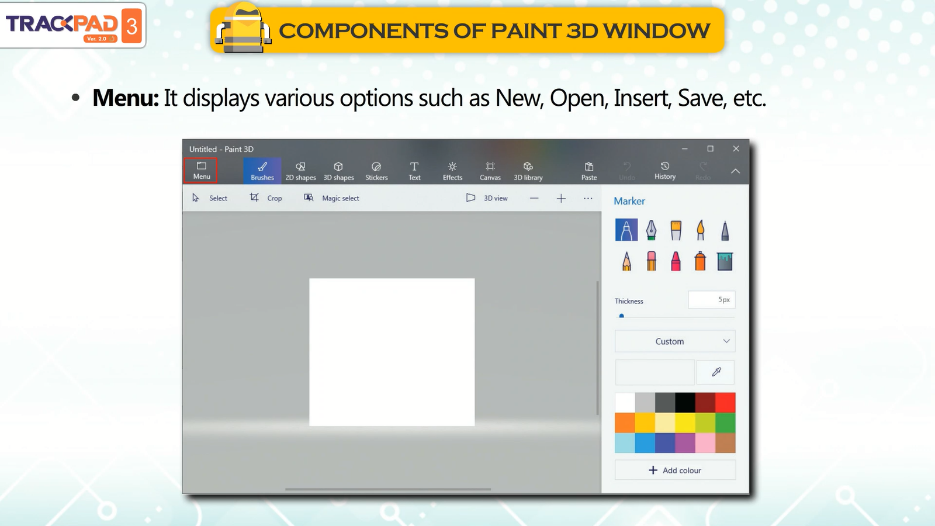Pick the brown colour swatch
This screenshot has height=526, width=935.
coord(725,443)
